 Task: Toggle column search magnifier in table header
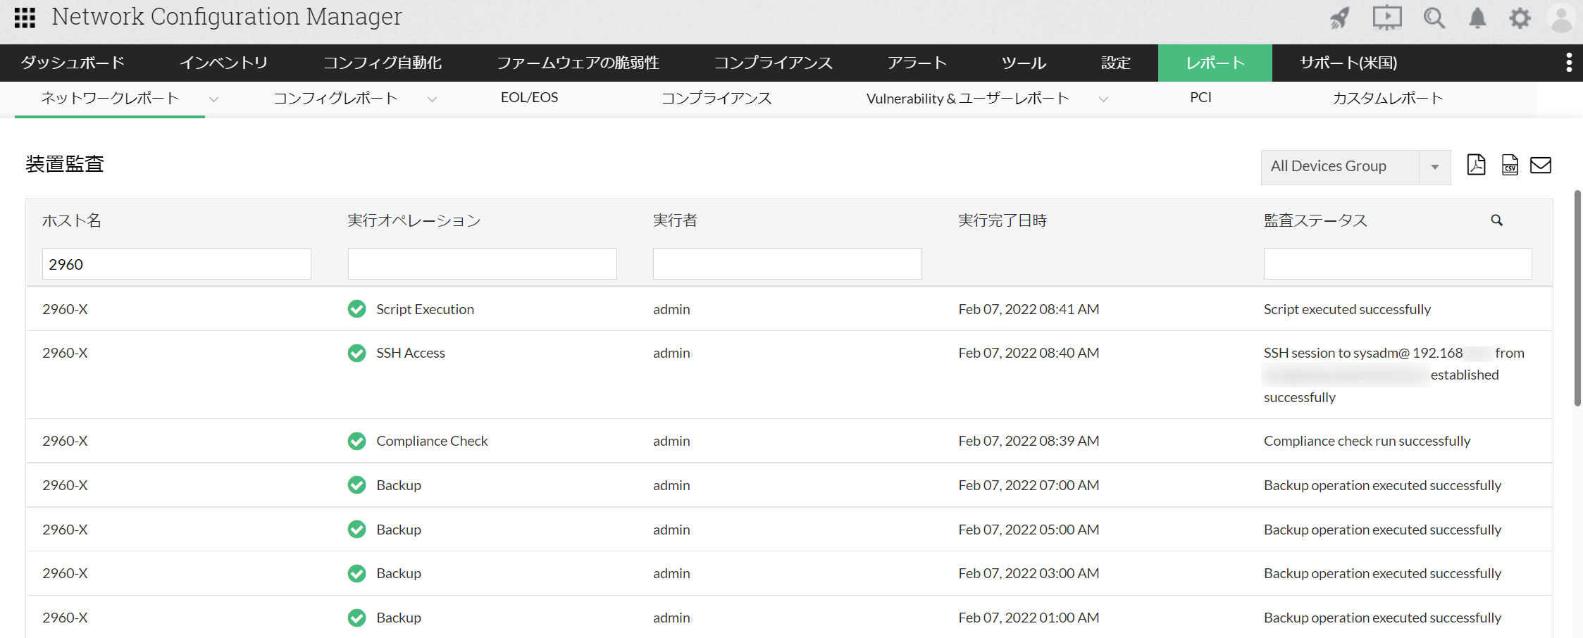(x=1496, y=220)
